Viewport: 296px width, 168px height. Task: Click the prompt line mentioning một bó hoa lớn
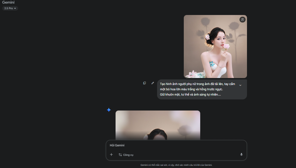point(191,89)
